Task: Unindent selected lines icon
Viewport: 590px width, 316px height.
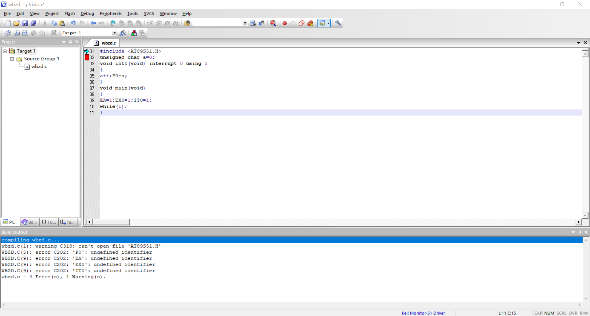Action: click(x=159, y=23)
